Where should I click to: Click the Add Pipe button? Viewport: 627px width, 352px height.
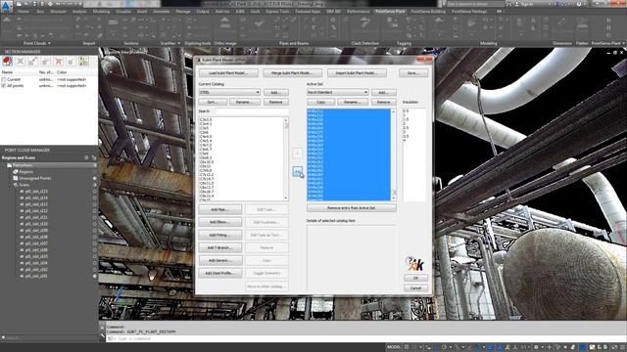point(219,209)
